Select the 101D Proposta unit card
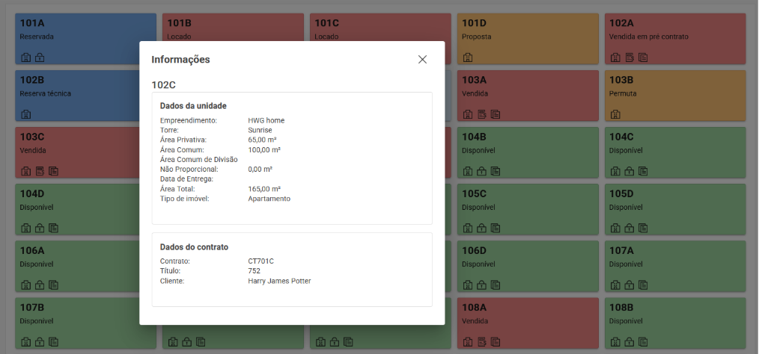The image size is (759, 354). coord(528,39)
